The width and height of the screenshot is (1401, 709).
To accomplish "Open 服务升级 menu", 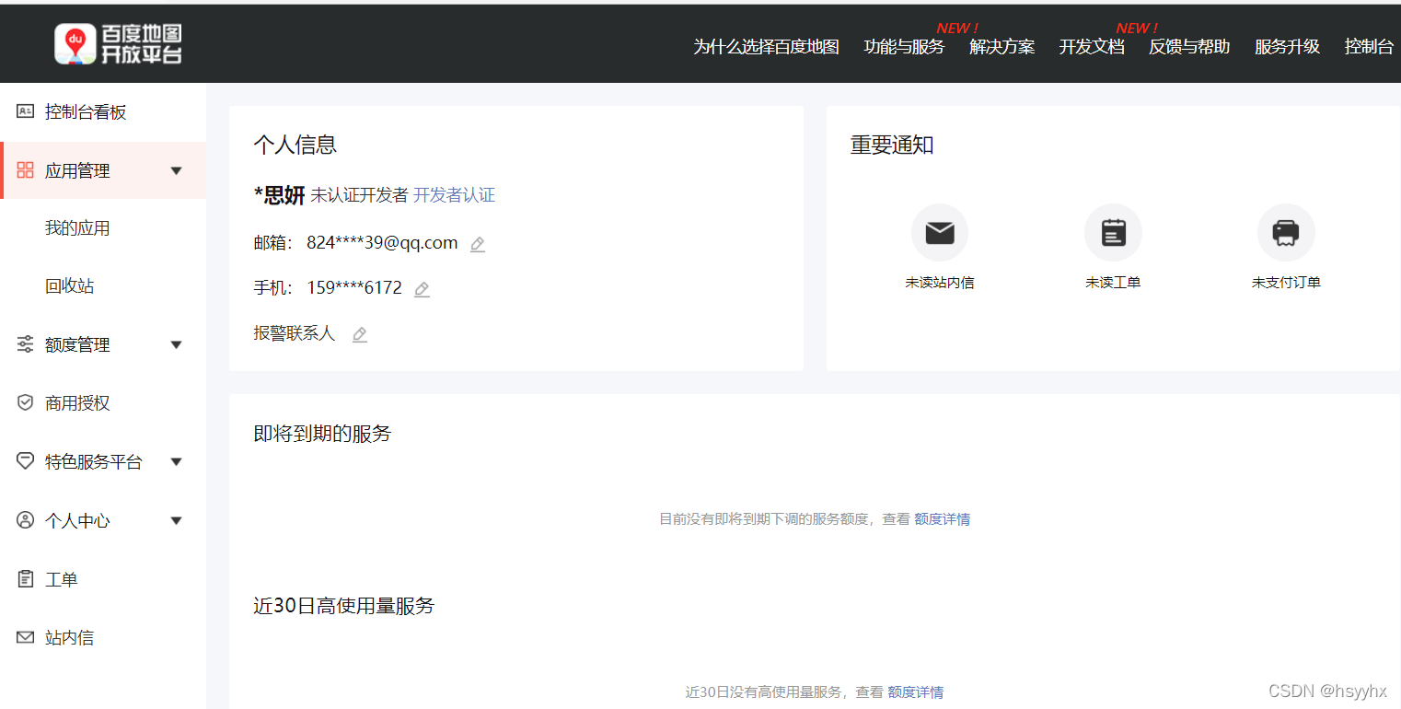I will tap(1287, 47).
